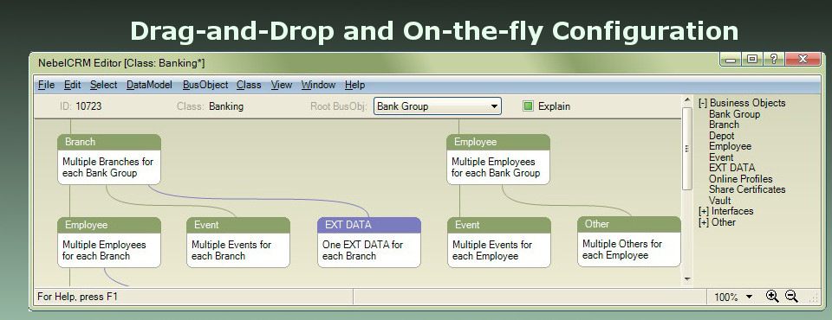Click 'Multiple Others for each Employee' node
The height and width of the screenshot is (320, 832).
point(629,241)
